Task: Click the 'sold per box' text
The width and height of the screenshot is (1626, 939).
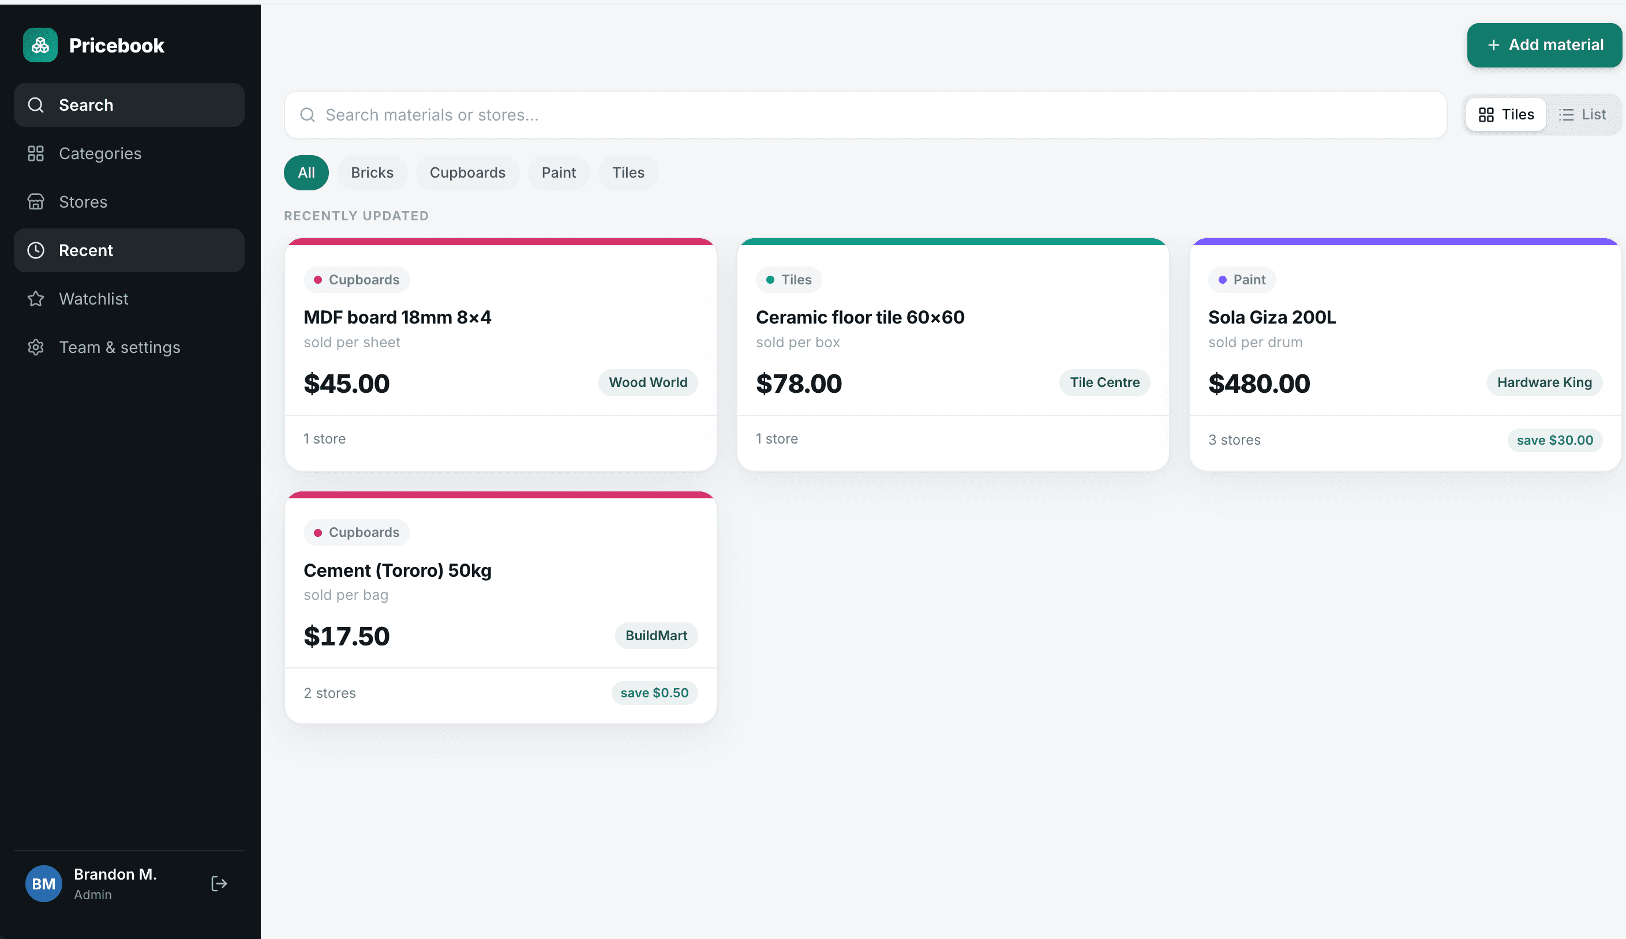Action: (x=798, y=343)
